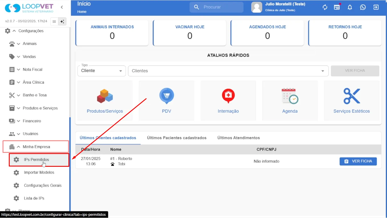
Task: Click the logout icon in top bar
Action: (x=376, y=7)
